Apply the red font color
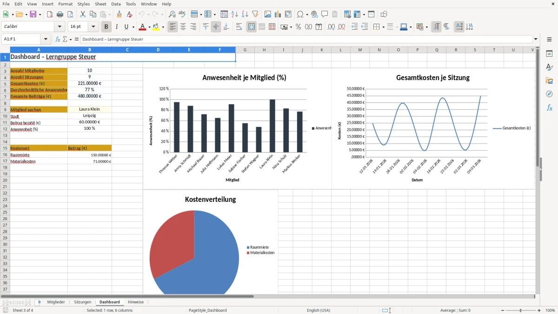The width and height of the screenshot is (558, 314). click(x=142, y=27)
